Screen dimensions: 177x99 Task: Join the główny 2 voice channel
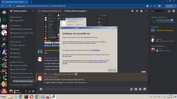22,57
